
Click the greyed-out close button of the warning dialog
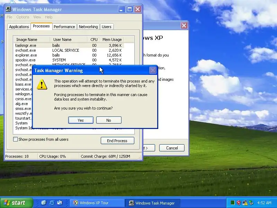point(153,70)
